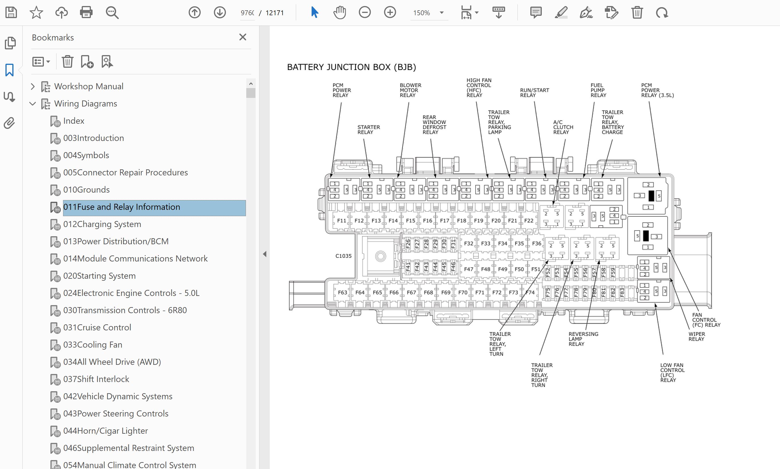This screenshot has height=469, width=780.
Task: Toggle the Page Thumbnails panel
Action: (10, 43)
